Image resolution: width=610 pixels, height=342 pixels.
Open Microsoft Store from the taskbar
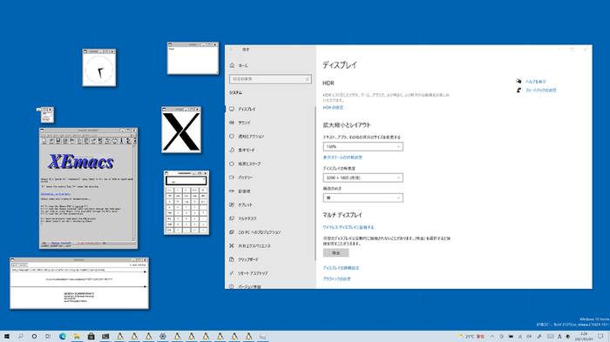pos(91,337)
